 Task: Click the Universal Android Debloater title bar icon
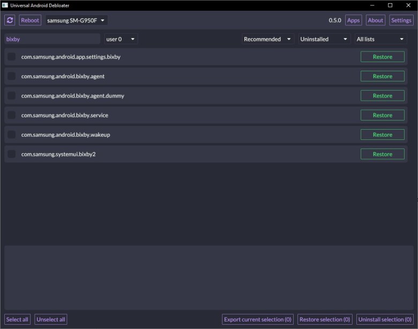pos(5,5)
